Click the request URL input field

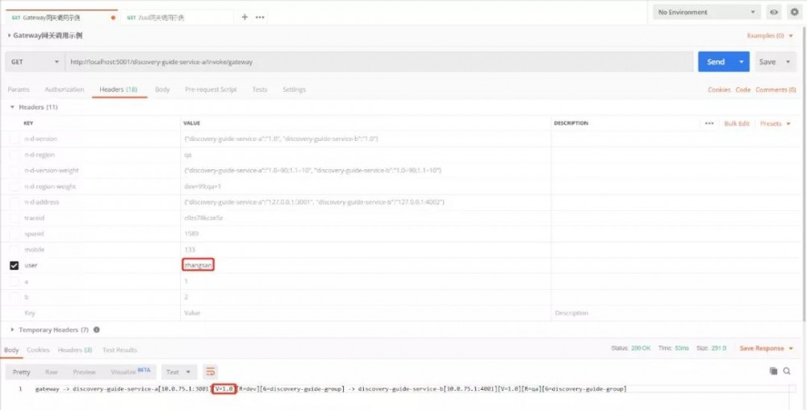pos(379,62)
